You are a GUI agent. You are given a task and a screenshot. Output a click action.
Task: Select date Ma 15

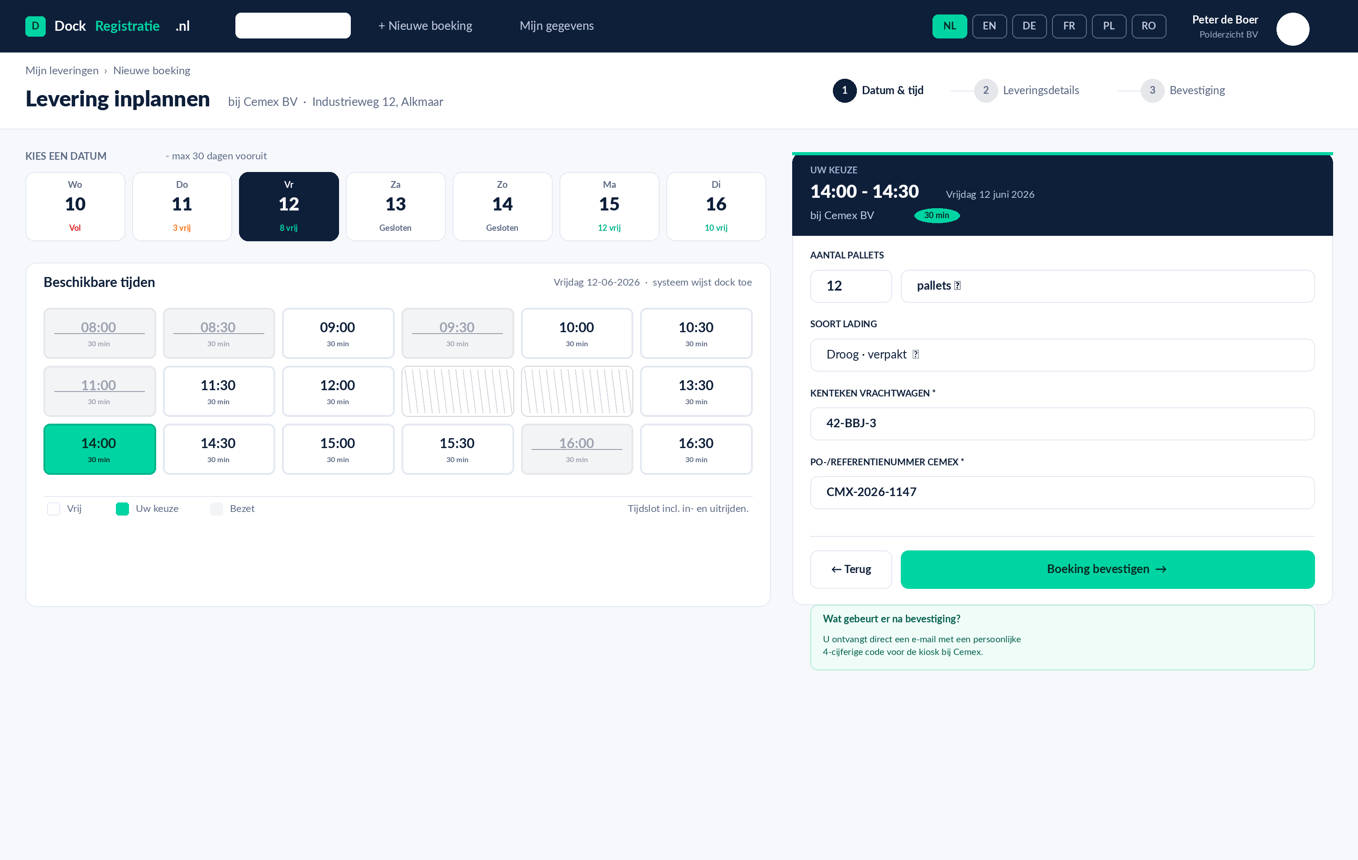(609, 206)
